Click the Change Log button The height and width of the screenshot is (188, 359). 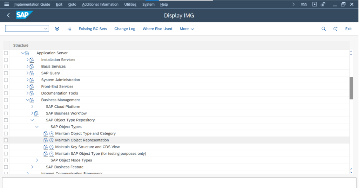[x=125, y=29]
